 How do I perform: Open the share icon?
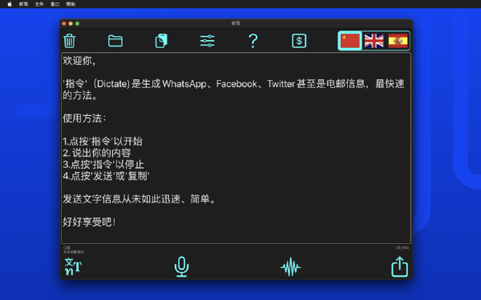coord(399,266)
